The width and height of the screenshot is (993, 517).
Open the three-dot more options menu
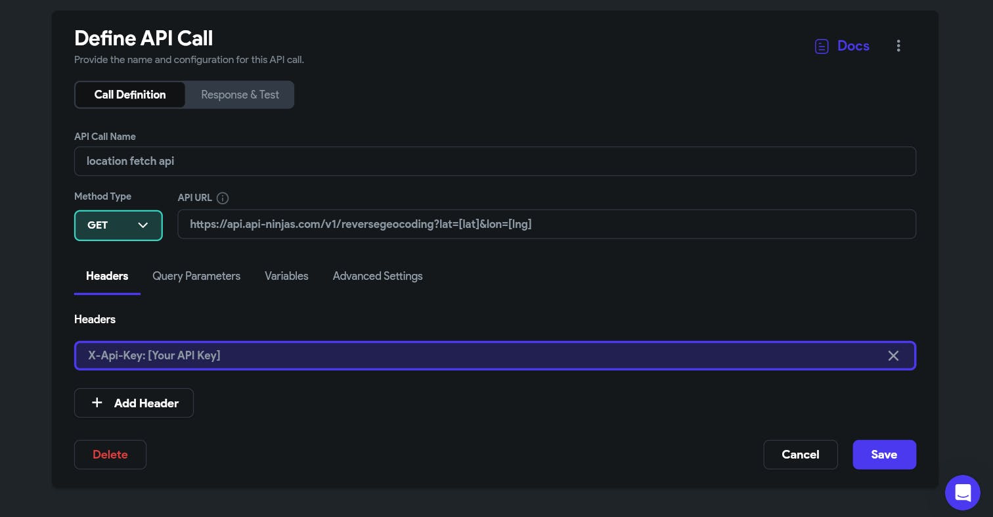coord(898,46)
